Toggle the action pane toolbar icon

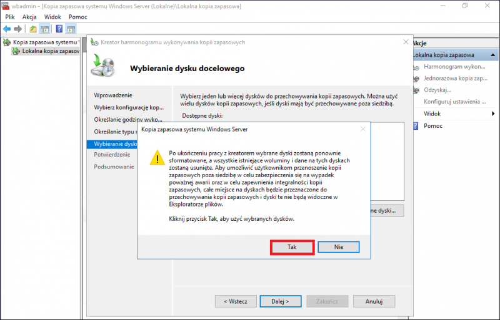coord(71,29)
